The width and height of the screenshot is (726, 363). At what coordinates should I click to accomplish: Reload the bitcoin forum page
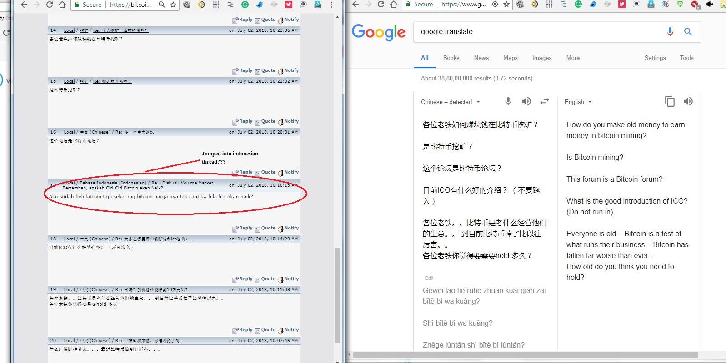tap(50, 5)
